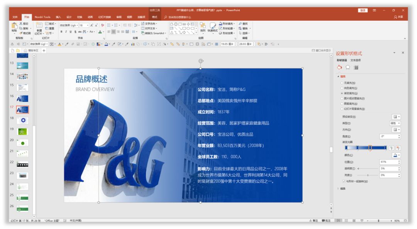Select Slide background fill radio button

[x=342, y=109]
